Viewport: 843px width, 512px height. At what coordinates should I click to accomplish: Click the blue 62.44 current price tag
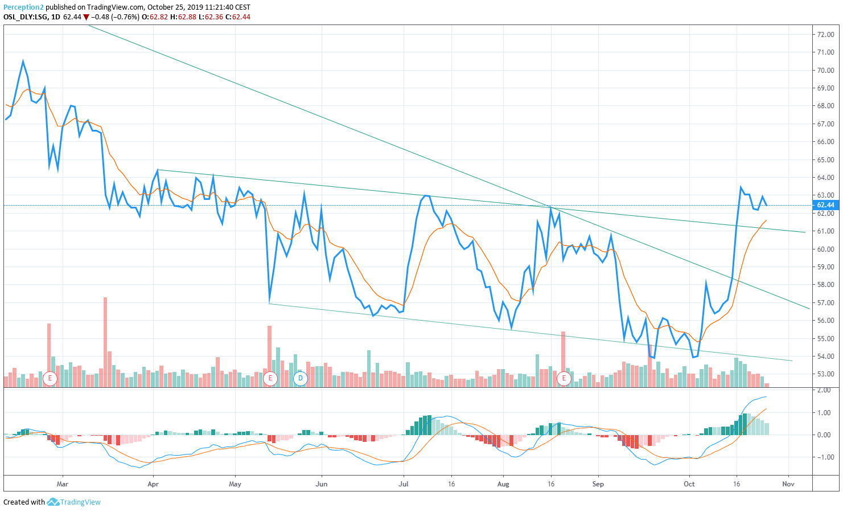pyautogui.click(x=825, y=205)
